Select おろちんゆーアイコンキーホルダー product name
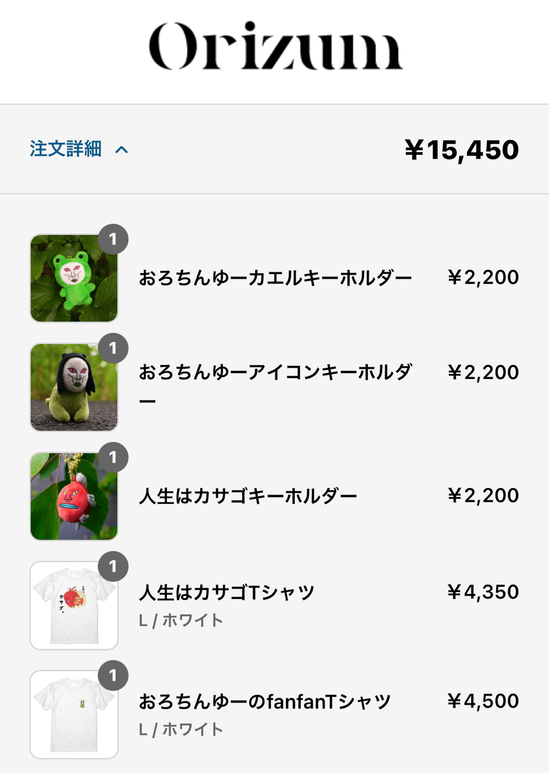 coord(275,373)
